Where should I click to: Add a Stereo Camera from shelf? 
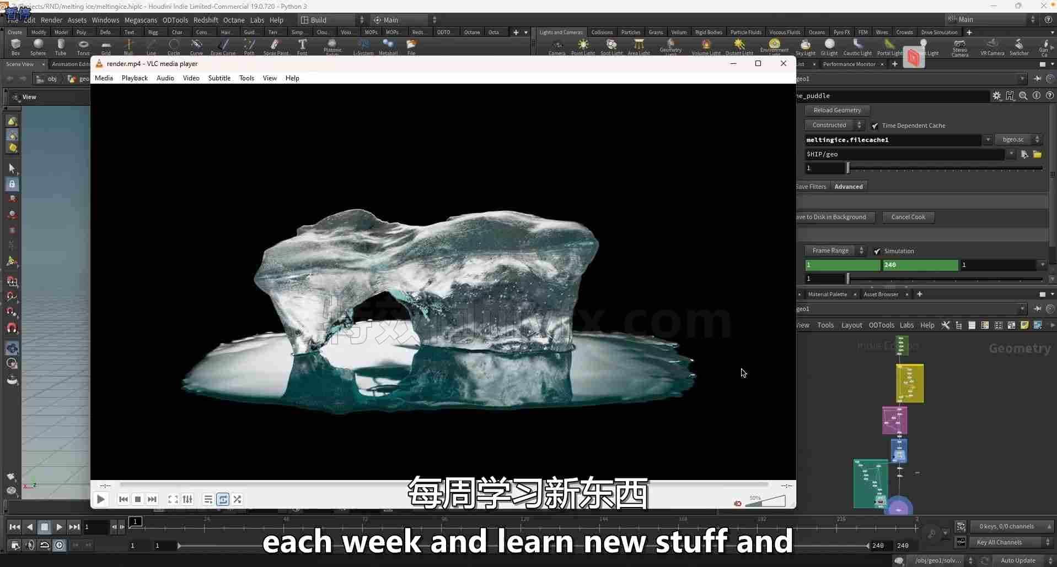click(960, 47)
